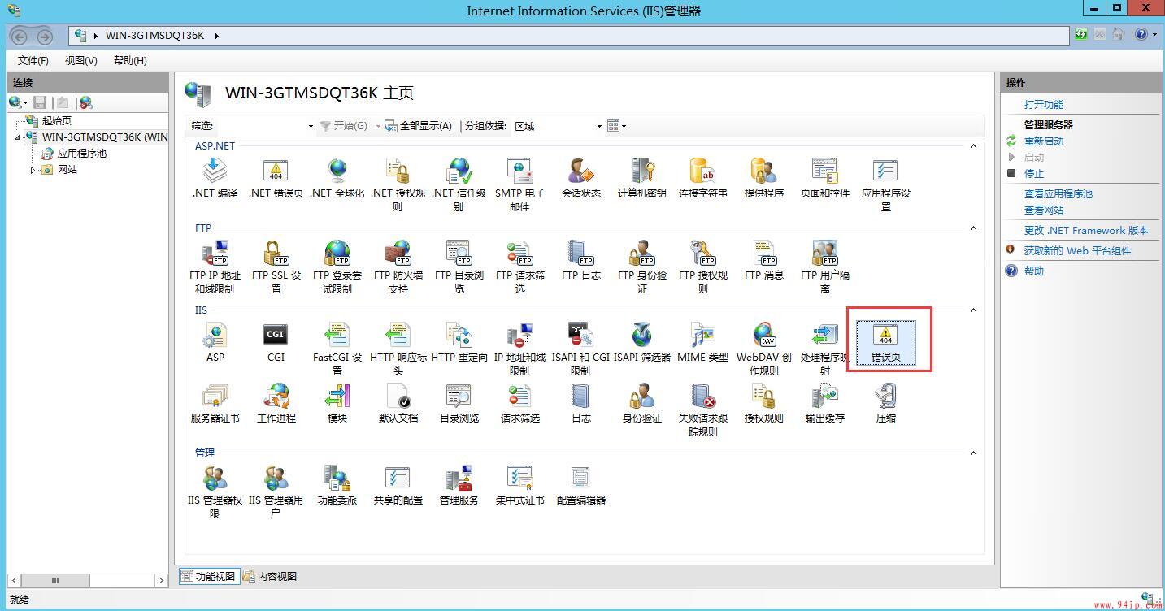The width and height of the screenshot is (1165, 611).
Task: Click the back navigation arrow
Action: (x=20, y=36)
